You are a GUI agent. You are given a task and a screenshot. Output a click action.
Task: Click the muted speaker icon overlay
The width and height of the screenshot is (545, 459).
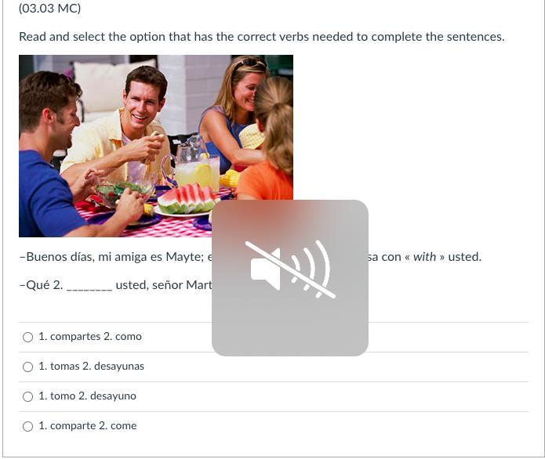[x=290, y=269]
